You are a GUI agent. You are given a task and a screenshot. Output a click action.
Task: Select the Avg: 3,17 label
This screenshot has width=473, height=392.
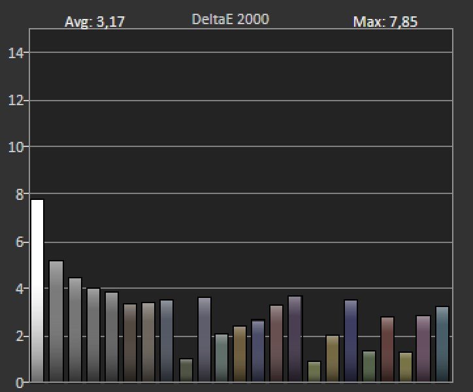(x=95, y=22)
